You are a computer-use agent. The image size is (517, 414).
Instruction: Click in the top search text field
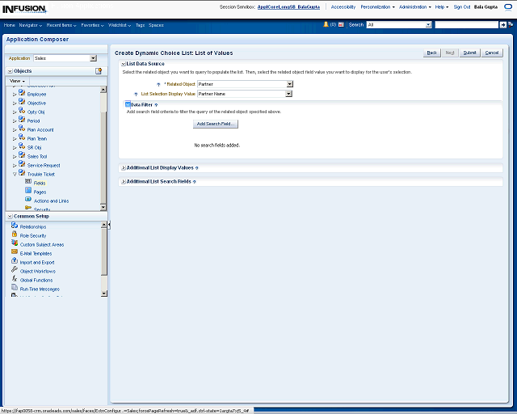[x=465, y=25]
